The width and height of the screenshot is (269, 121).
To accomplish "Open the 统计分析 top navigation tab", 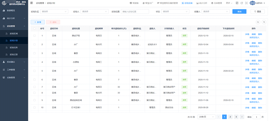I will tap(201, 3).
